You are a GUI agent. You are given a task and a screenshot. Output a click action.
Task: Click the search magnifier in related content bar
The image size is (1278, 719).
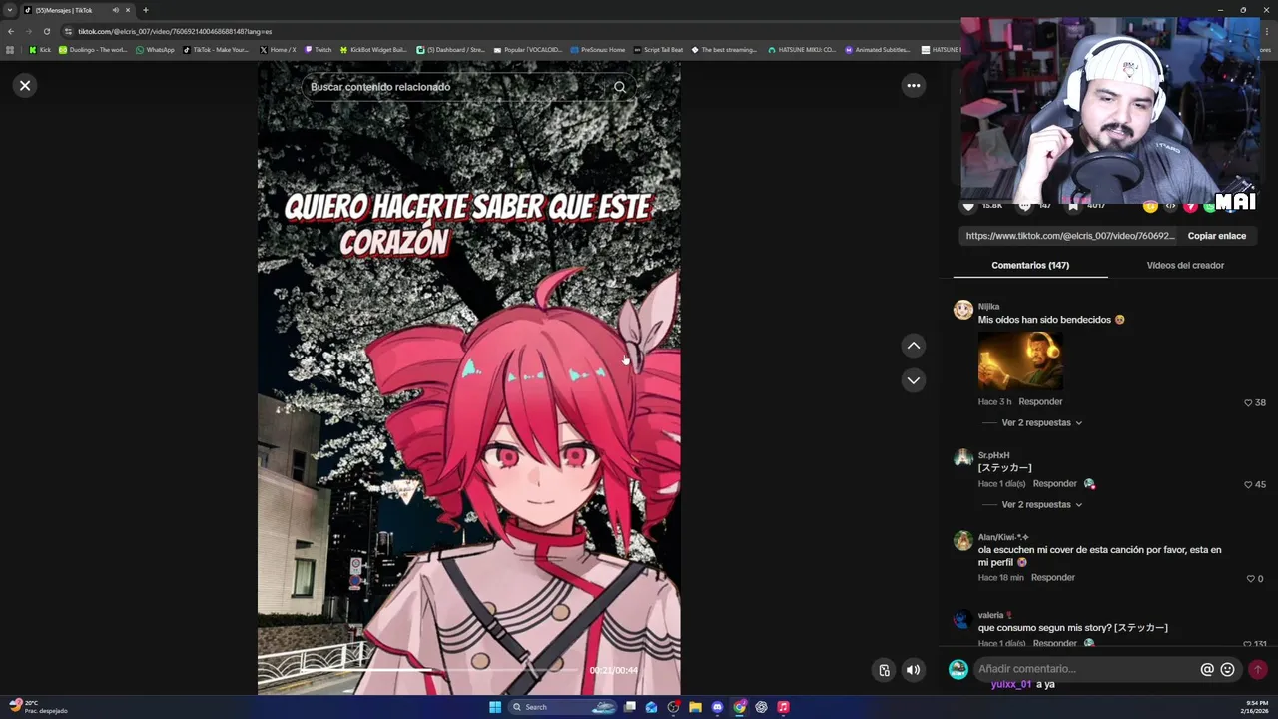tap(620, 87)
